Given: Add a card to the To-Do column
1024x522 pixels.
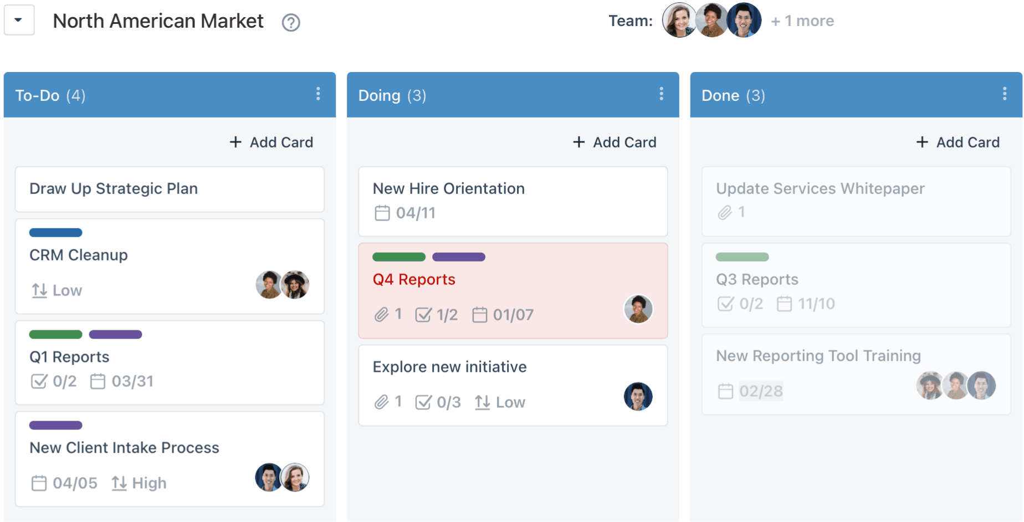Looking at the screenshot, I should 271,142.
